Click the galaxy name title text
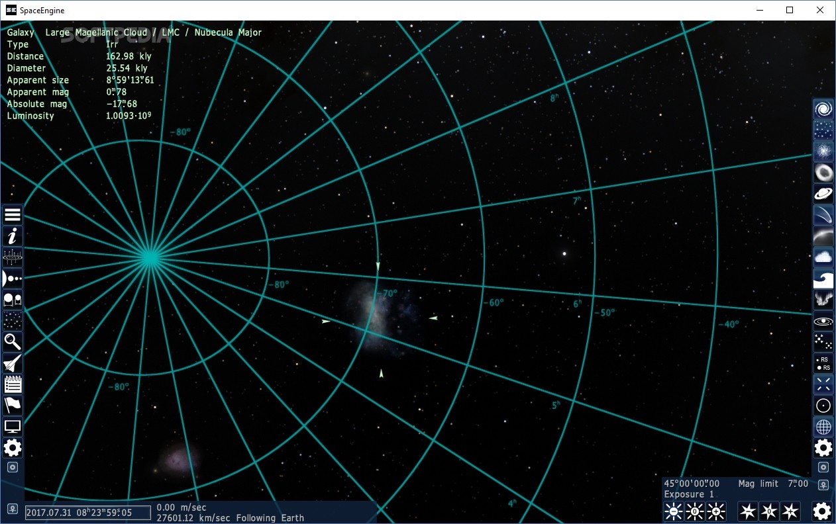 click(134, 32)
